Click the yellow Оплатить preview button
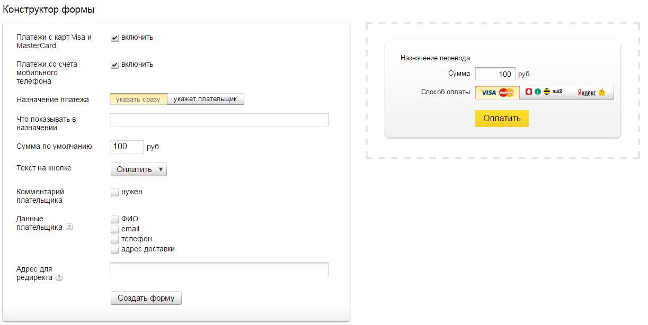The width and height of the screenshot is (648, 325). tap(502, 119)
